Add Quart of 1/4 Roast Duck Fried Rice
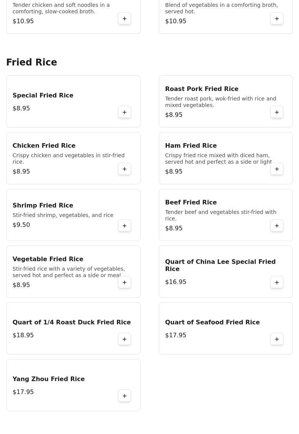 pyautogui.click(x=125, y=339)
